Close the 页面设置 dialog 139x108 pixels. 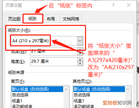click(129, 5)
